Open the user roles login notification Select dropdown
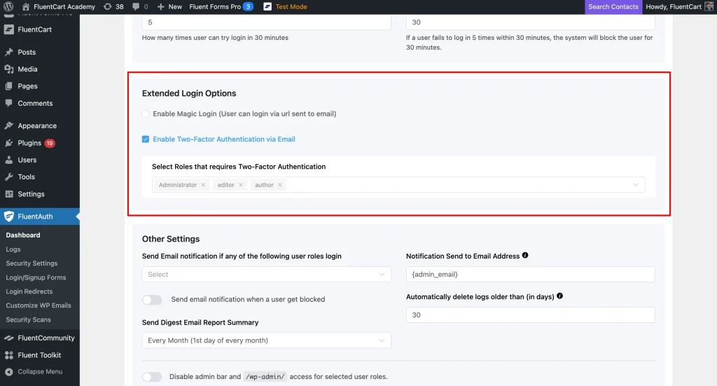 click(266, 275)
